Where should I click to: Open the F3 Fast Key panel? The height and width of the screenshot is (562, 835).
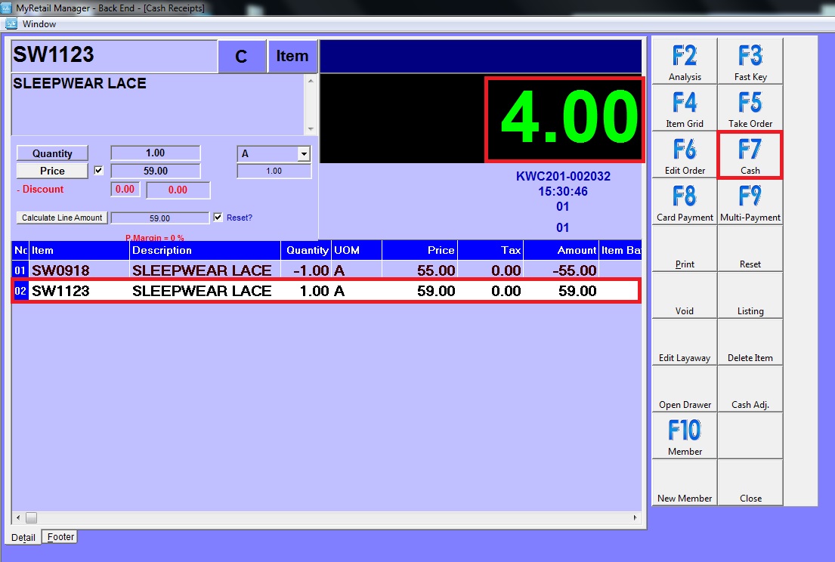point(750,61)
